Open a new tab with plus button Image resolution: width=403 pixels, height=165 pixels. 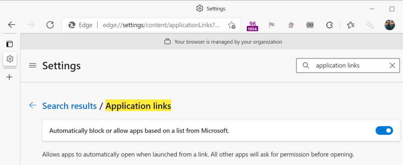pyautogui.click(x=10, y=77)
